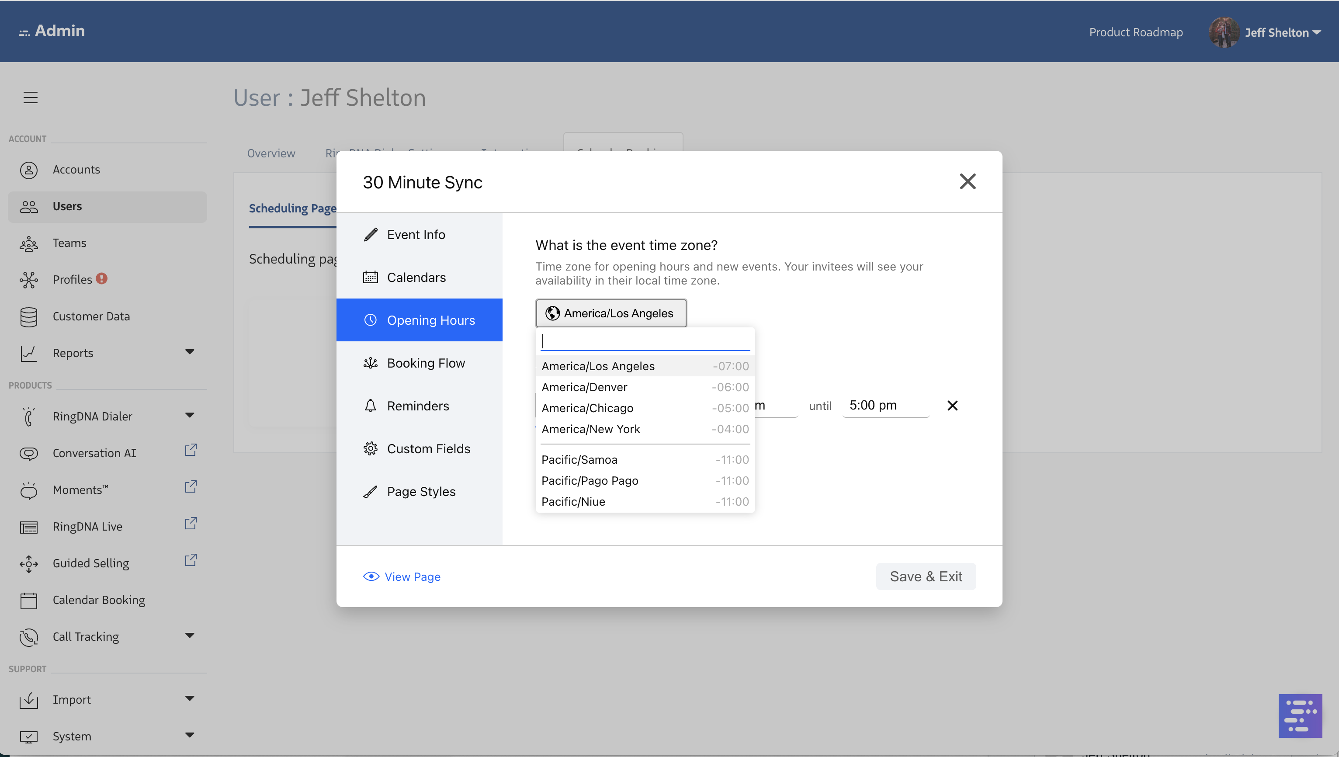
Task: Remove the time range ending 5:00 pm
Action: [952, 405]
